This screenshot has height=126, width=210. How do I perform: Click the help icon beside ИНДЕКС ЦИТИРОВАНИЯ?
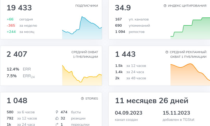[165, 6]
